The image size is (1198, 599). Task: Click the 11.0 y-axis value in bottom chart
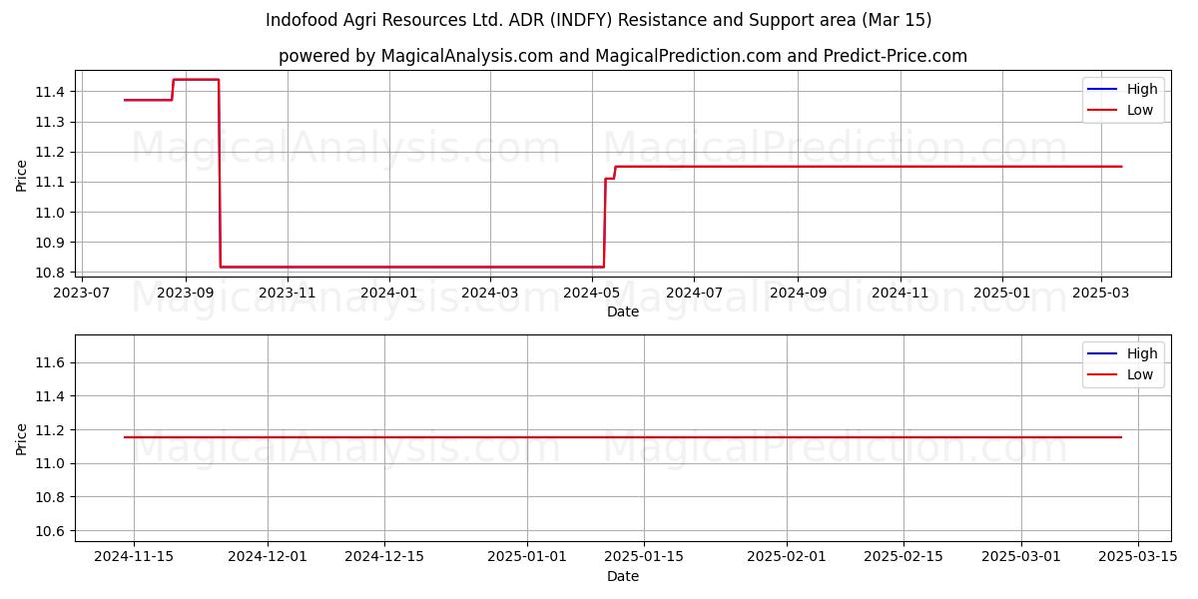(x=51, y=463)
